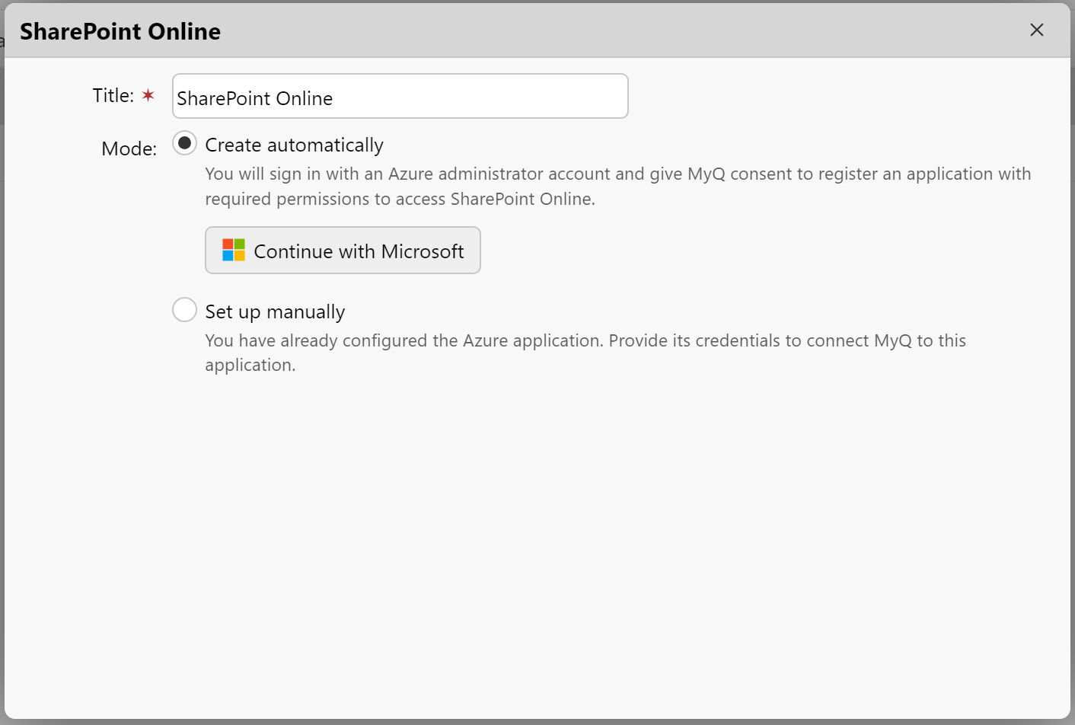The image size is (1075, 725).
Task: Click the SharePoint Online dialog header
Action: 120,31
